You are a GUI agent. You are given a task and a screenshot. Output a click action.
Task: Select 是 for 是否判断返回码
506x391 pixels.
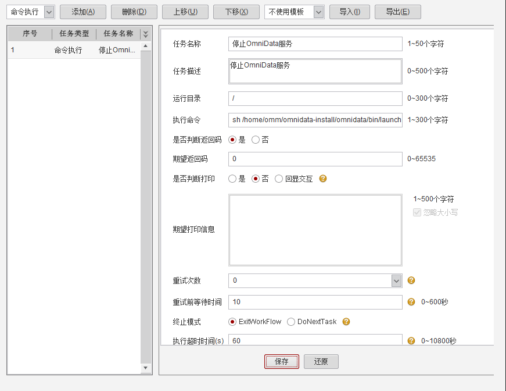(x=232, y=140)
